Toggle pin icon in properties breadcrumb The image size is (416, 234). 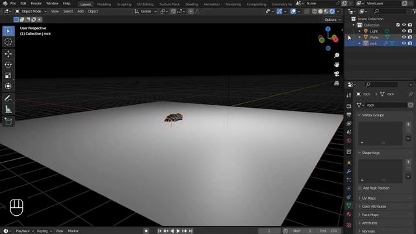pos(411,94)
